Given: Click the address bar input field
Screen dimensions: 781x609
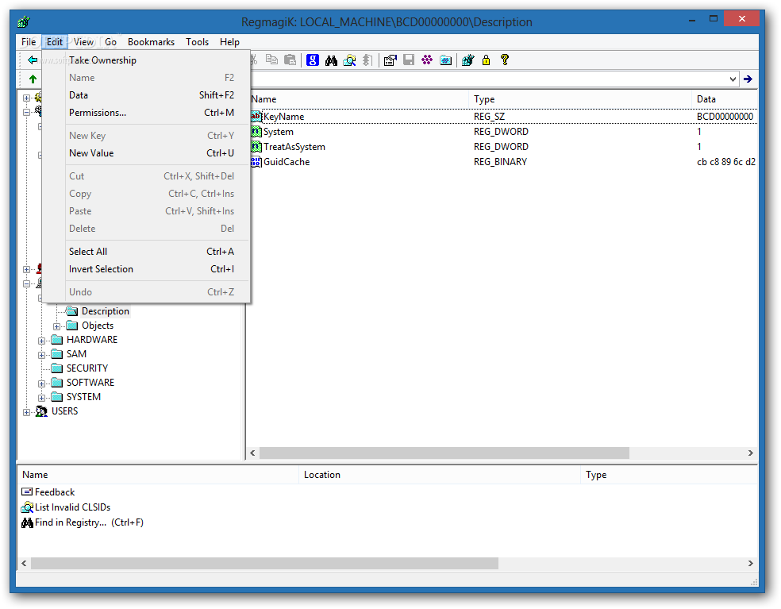Looking at the screenshot, I should tap(488, 79).
